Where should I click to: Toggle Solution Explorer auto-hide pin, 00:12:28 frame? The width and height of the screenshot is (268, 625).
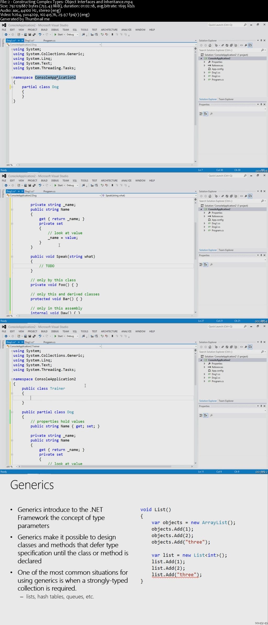point(261,41)
